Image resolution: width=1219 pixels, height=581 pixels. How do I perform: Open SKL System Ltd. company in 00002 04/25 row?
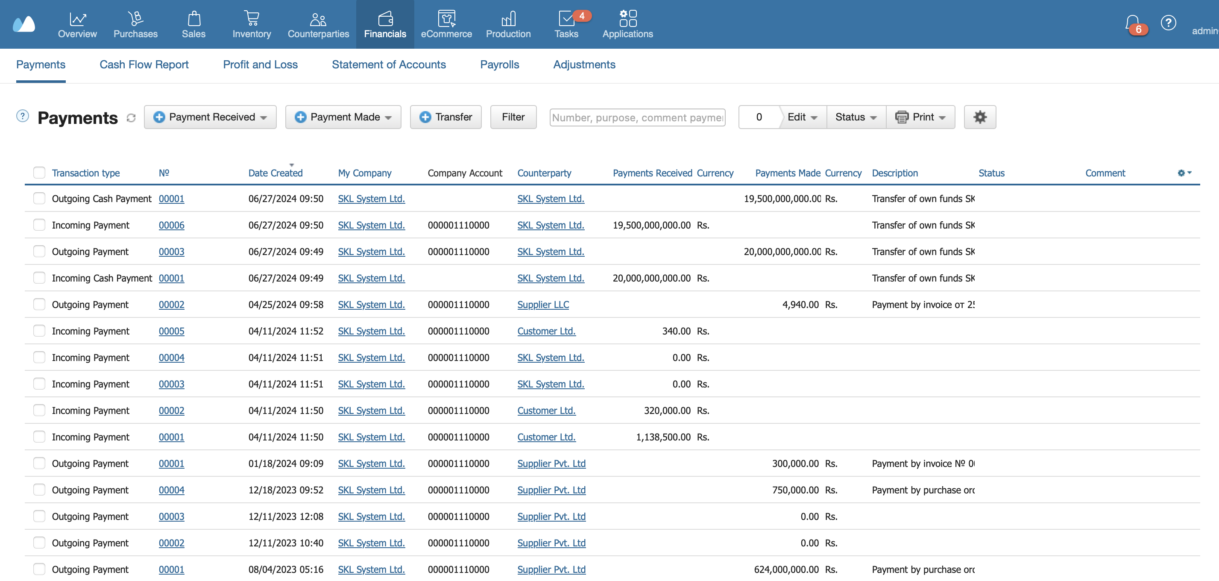(371, 304)
